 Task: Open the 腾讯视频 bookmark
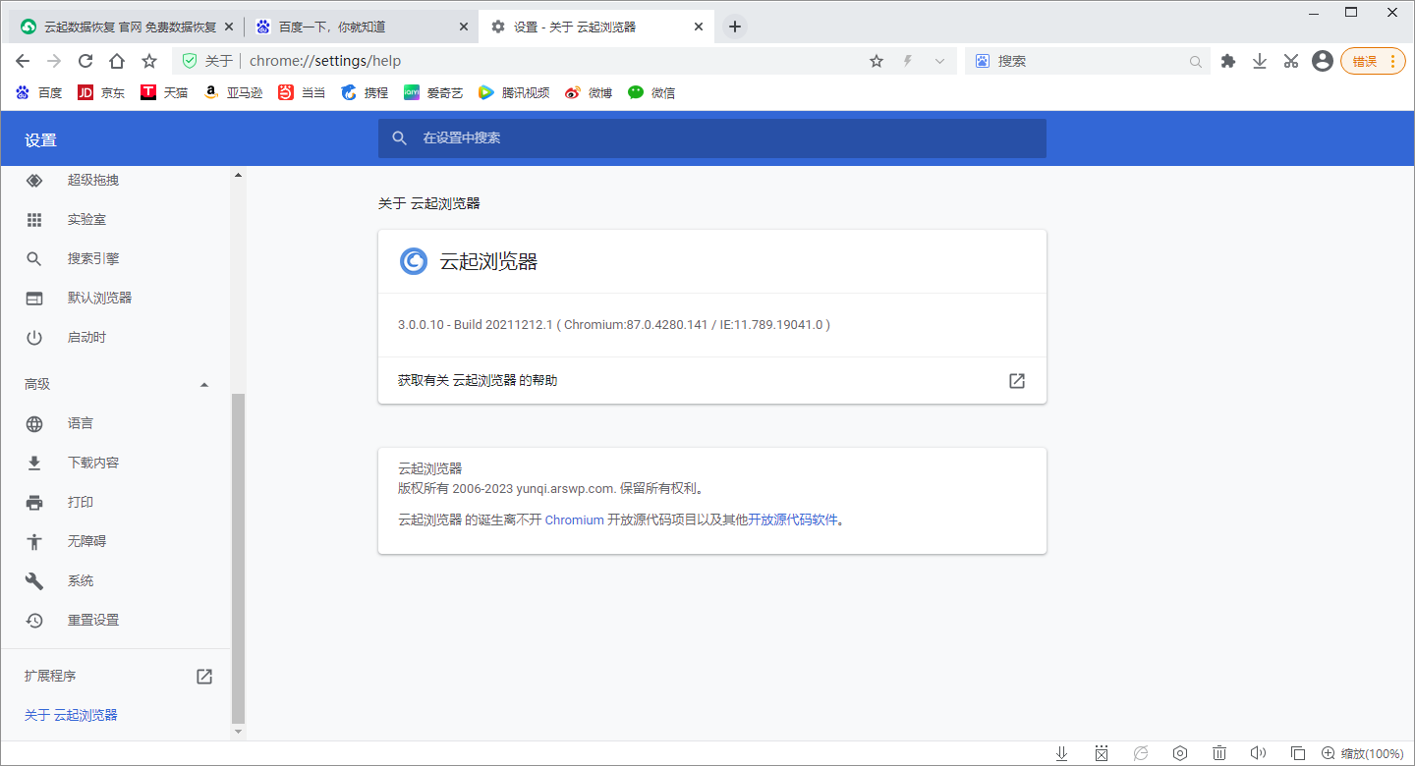514,92
